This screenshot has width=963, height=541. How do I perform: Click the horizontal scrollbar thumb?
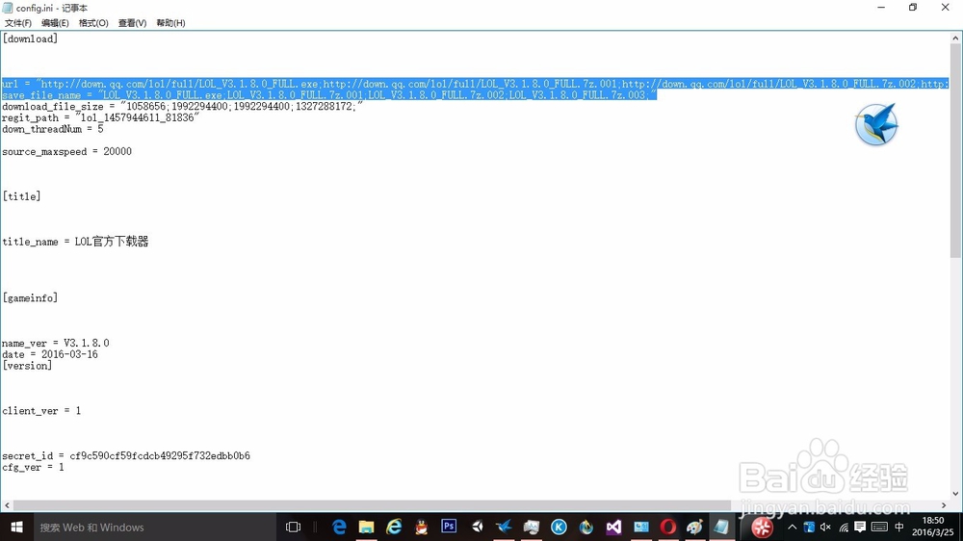pyautogui.click(x=372, y=505)
